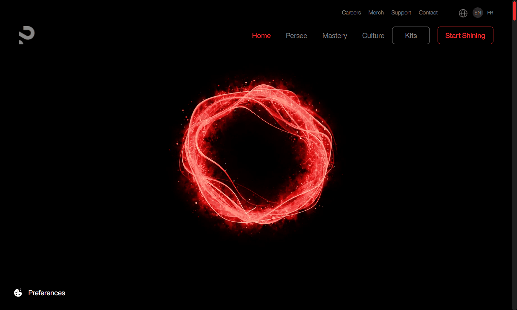Browse the Merch store link
This screenshot has height=310, width=517.
(376, 12)
